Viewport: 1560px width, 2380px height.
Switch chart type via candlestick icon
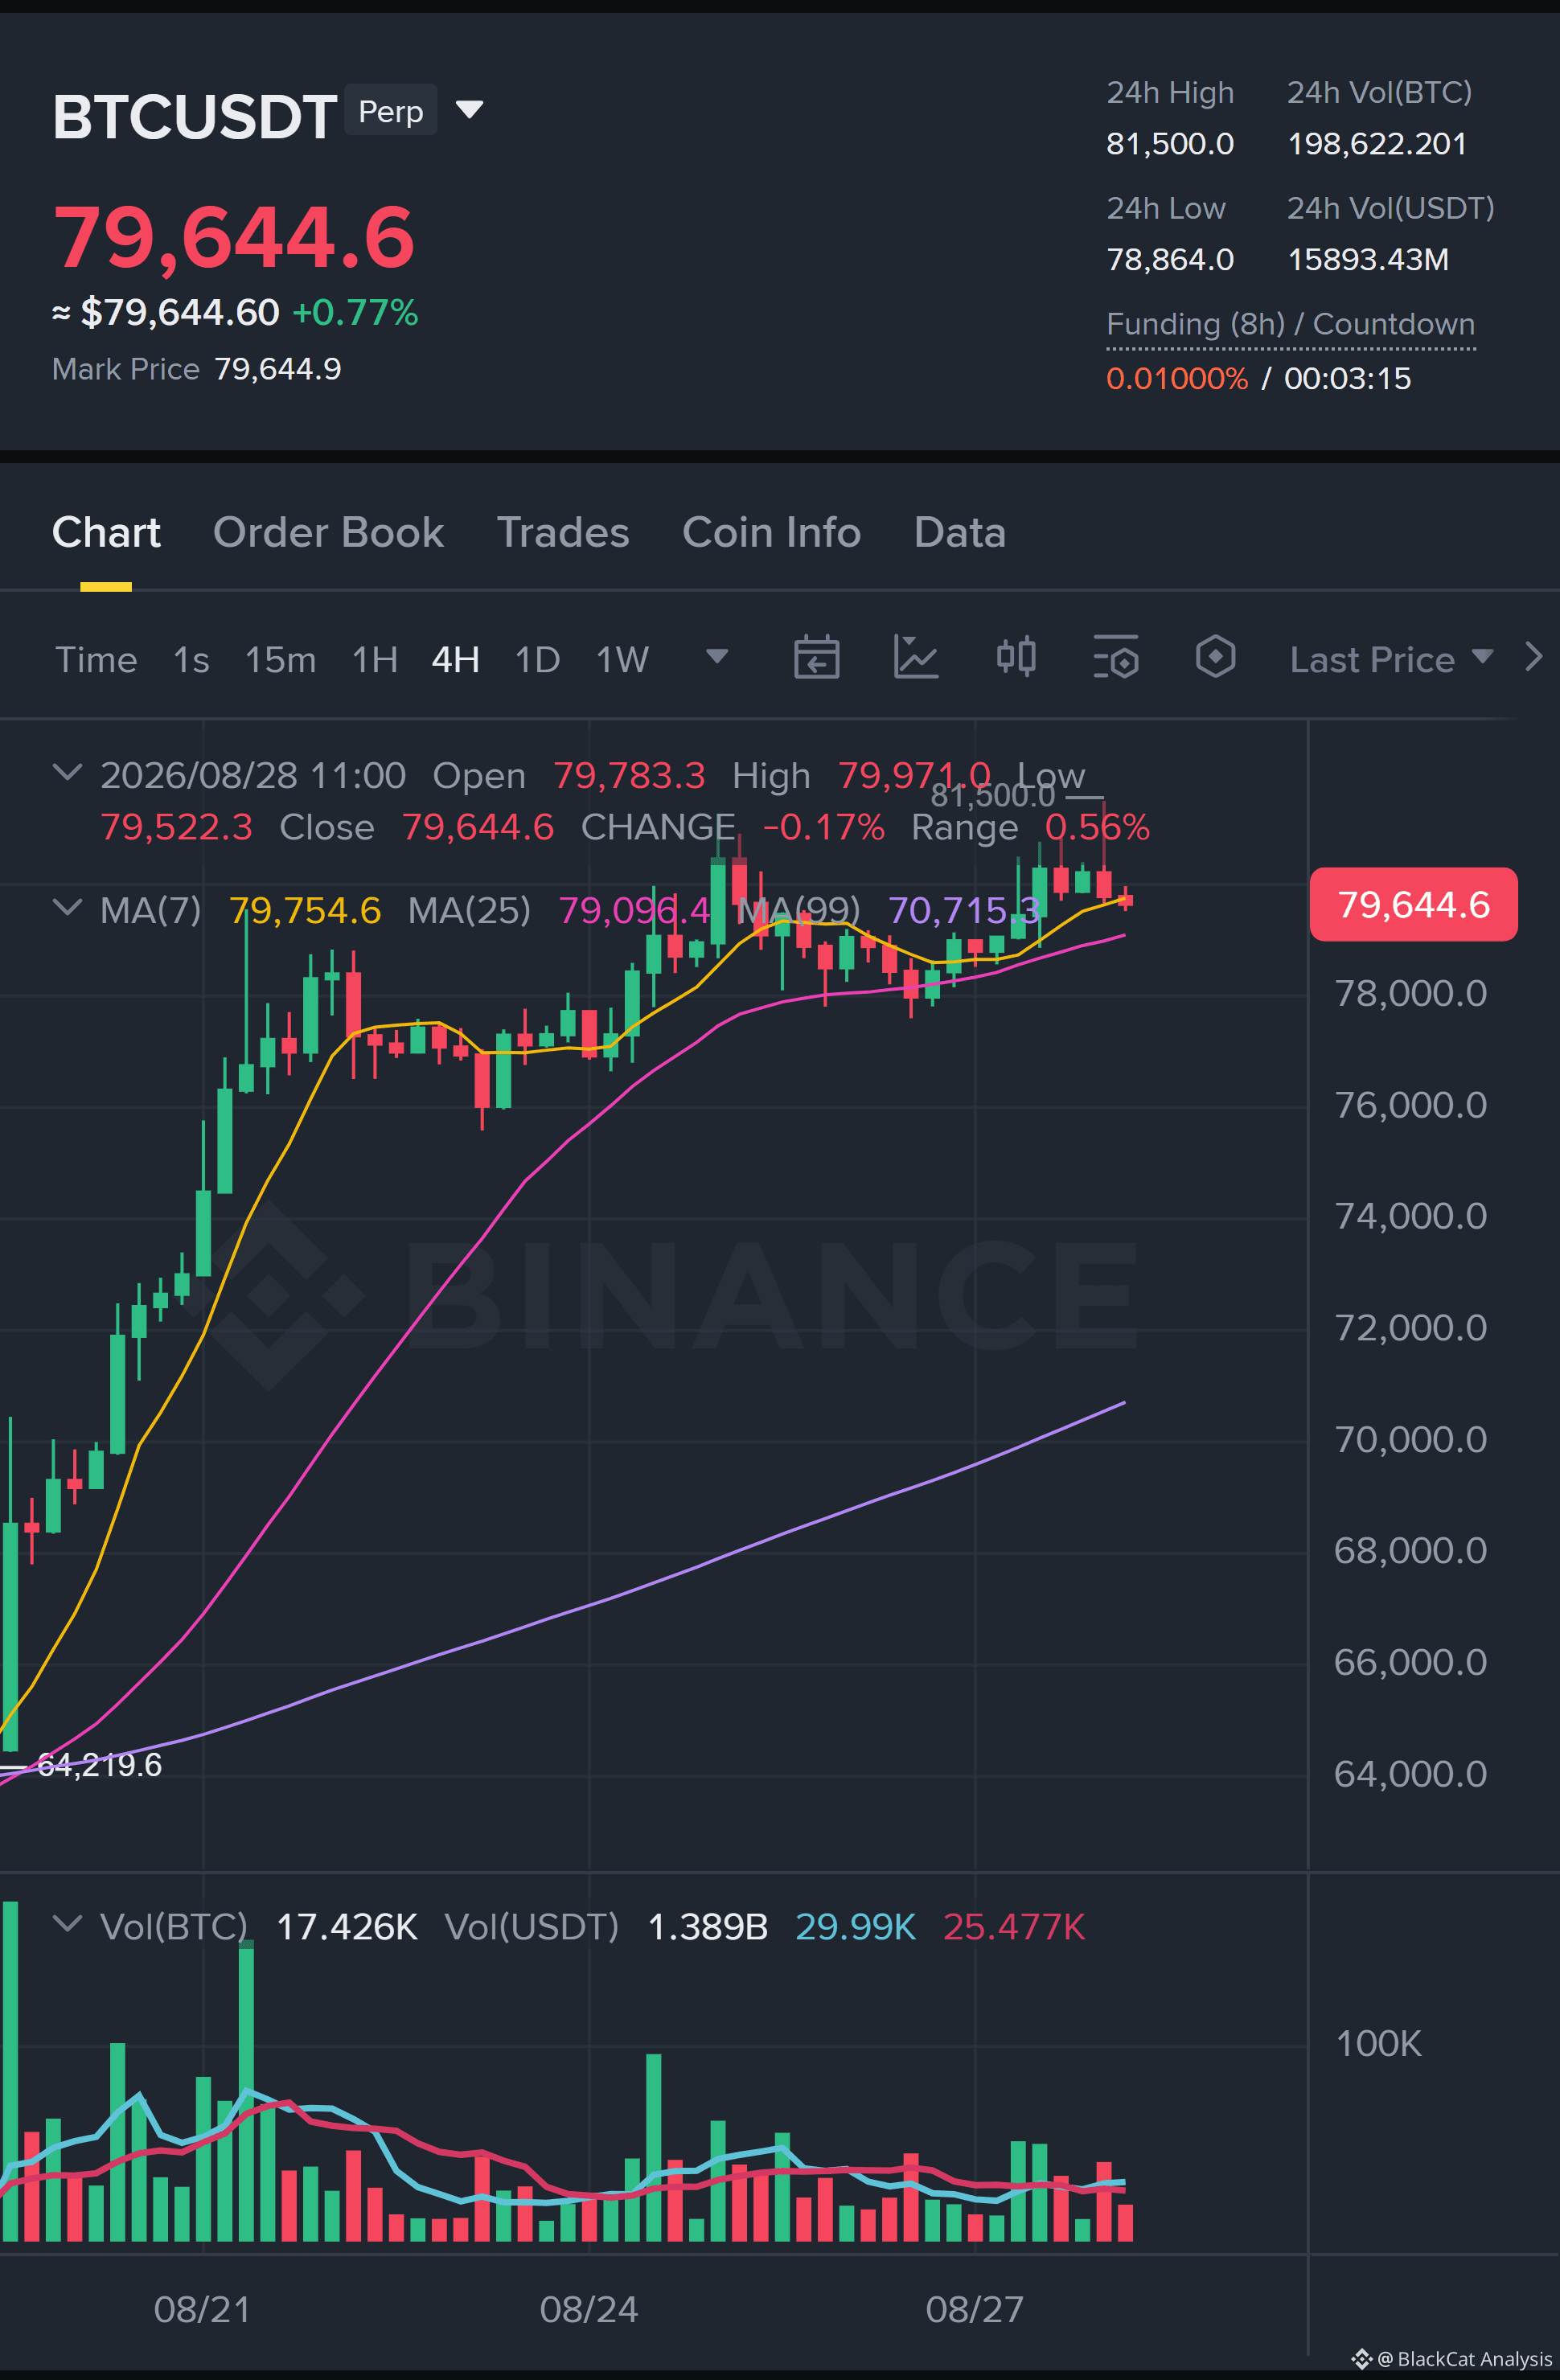pos(1016,658)
